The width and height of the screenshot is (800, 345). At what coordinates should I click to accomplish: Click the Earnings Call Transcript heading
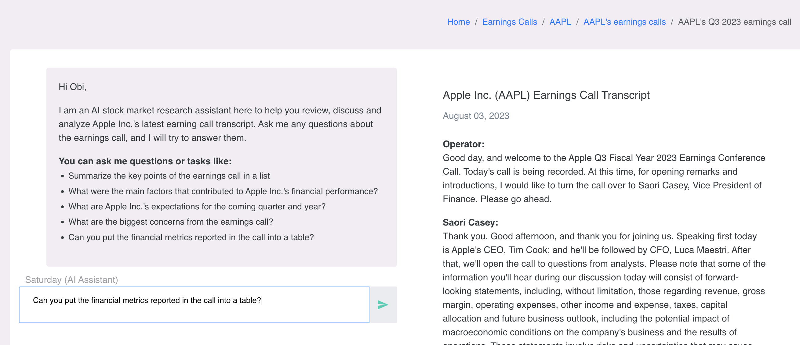(x=546, y=95)
